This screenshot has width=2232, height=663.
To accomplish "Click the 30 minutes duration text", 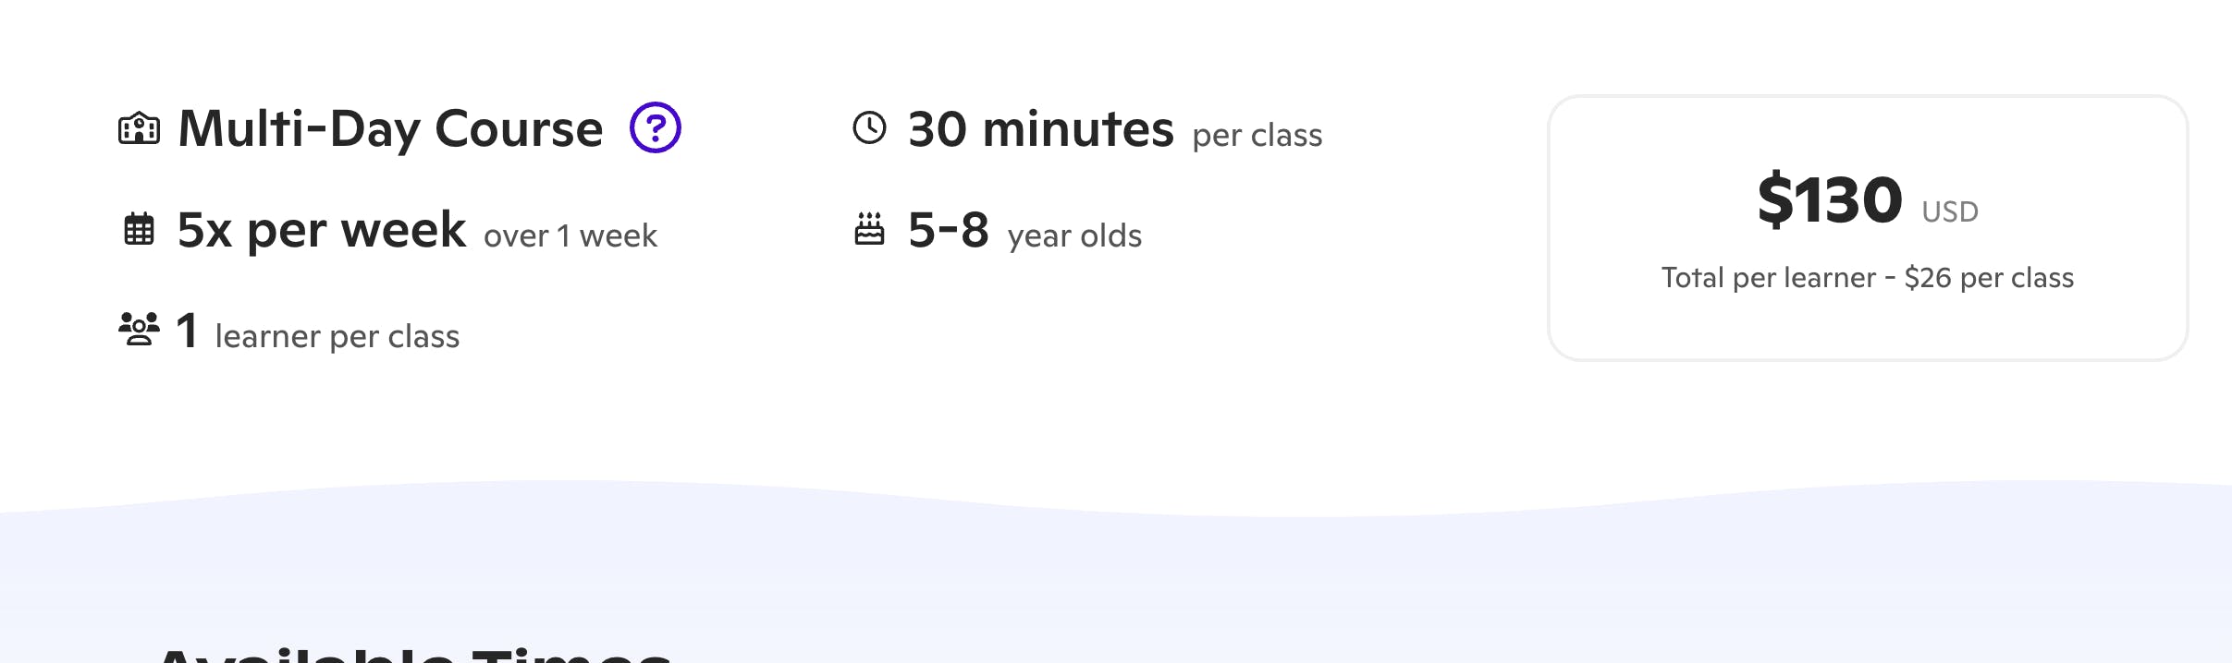I will [1041, 128].
